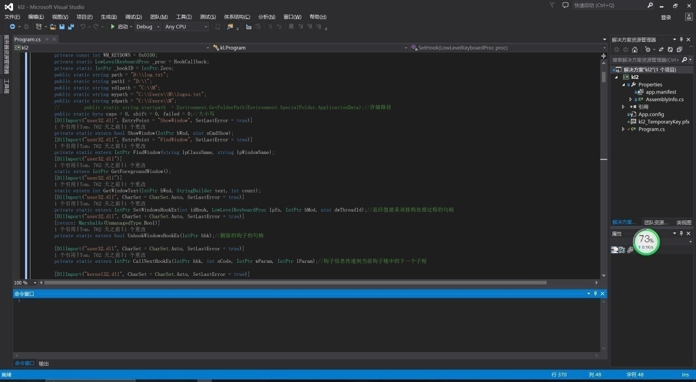The height and width of the screenshot is (382, 696).
Task: Open the Debug configuration dropdown
Action: coord(148,27)
